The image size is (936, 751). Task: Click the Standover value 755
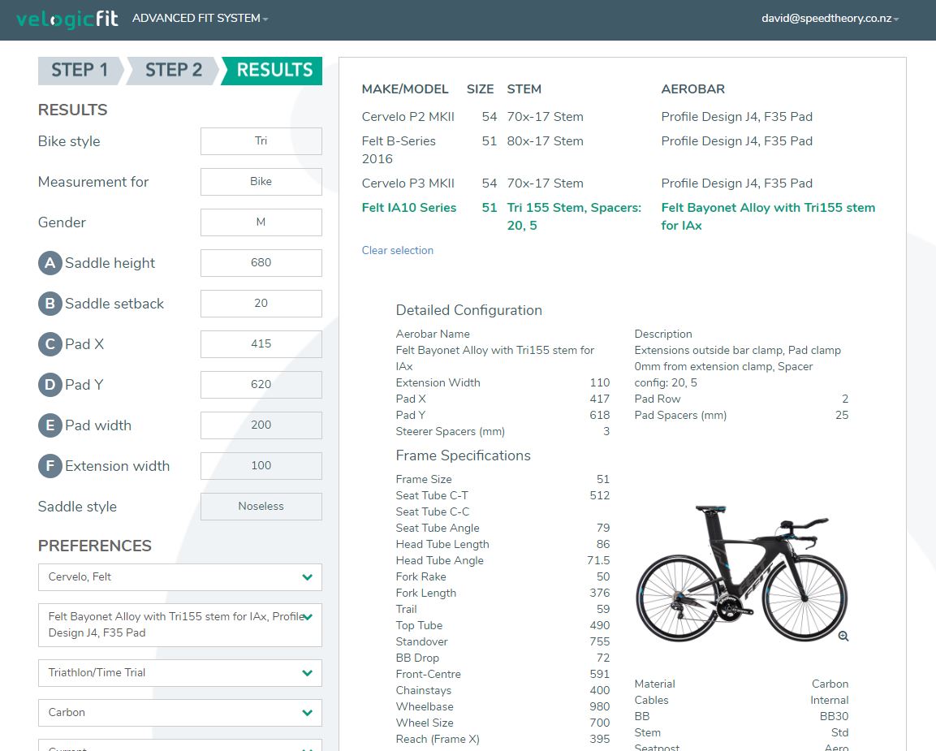tap(599, 641)
